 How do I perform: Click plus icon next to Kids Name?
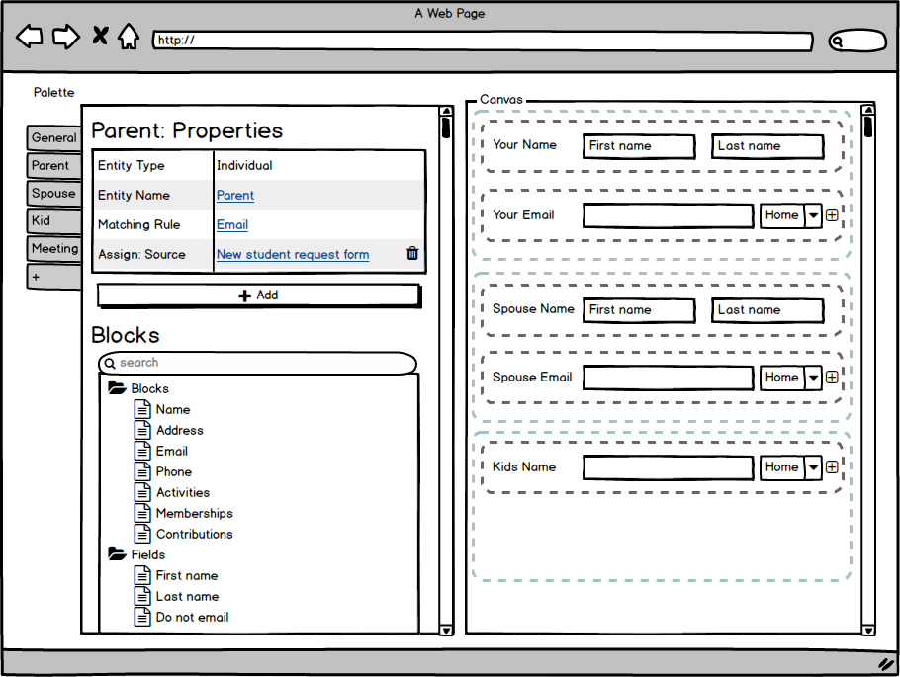(x=832, y=467)
